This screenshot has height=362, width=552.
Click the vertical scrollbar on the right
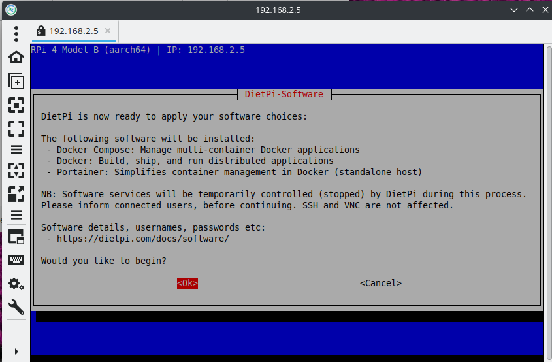tap(549, 203)
